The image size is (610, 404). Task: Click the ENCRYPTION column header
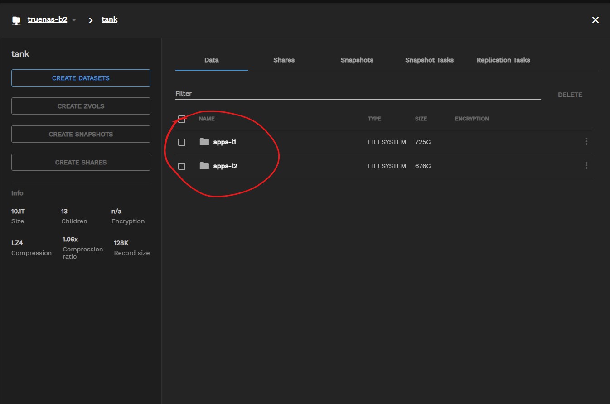point(472,119)
